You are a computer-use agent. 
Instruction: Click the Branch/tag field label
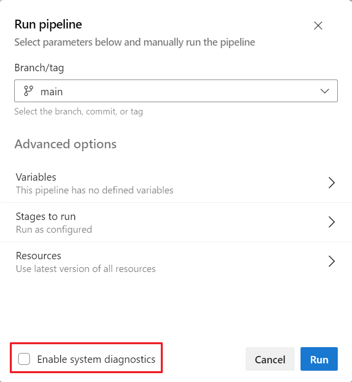tap(39, 68)
